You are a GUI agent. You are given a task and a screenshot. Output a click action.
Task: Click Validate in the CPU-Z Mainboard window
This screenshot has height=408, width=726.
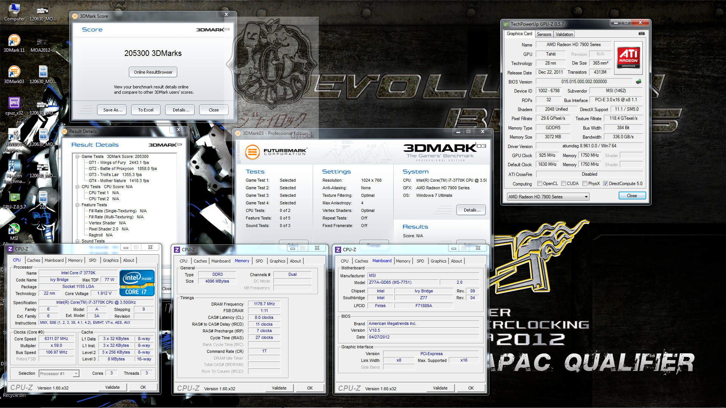click(440, 388)
